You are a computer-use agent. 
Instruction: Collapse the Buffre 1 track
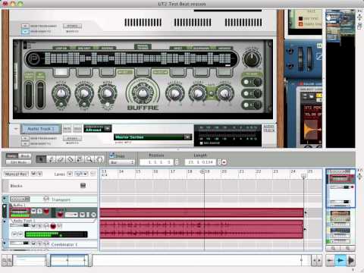tap(5, 207)
